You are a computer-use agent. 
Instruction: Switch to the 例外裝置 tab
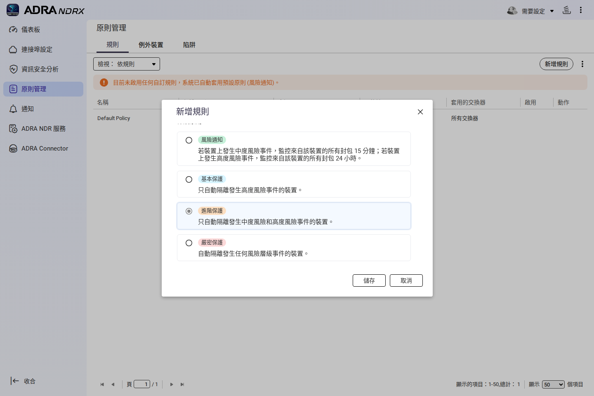point(151,45)
